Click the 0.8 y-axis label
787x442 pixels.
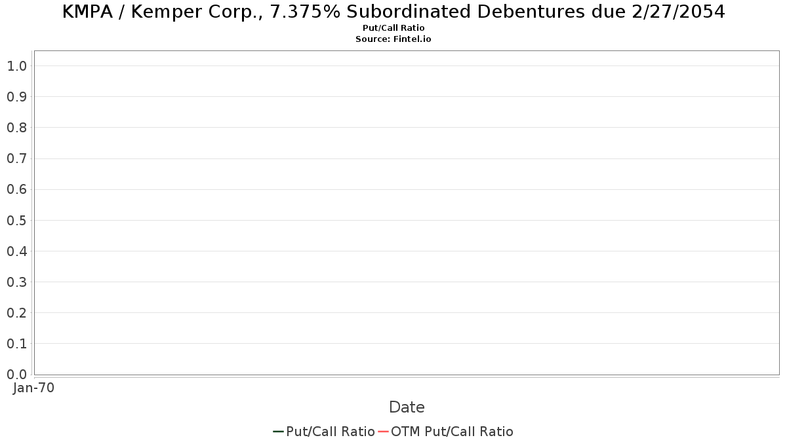pyautogui.click(x=16, y=128)
